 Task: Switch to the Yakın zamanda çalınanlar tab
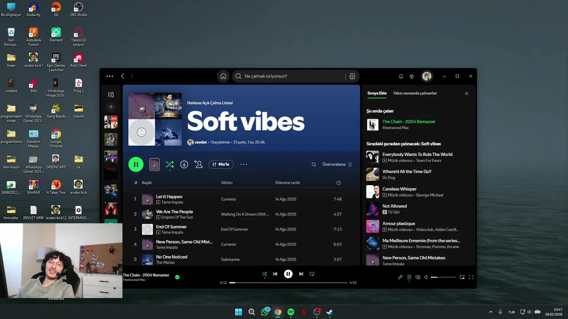pyautogui.click(x=415, y=93)
